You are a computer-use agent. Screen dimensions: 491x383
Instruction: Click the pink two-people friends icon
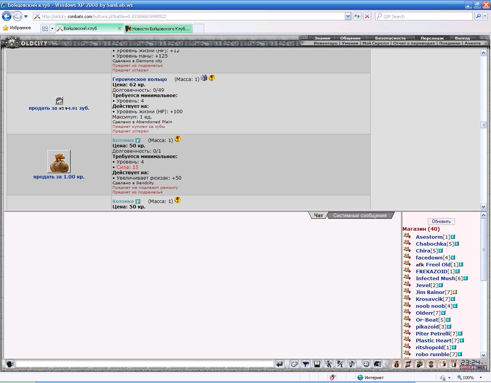(443, 364)
